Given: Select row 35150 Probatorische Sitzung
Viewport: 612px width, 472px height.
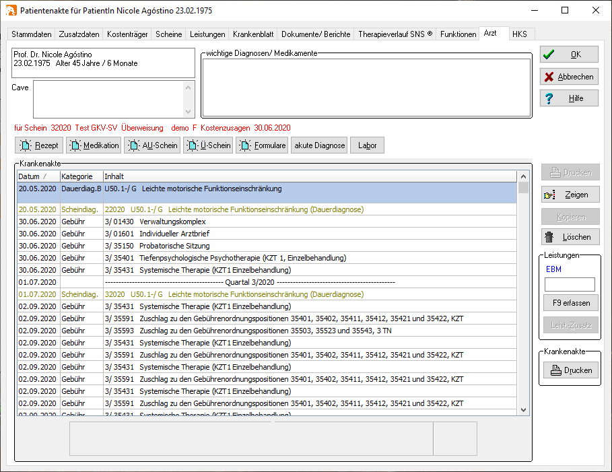Looking at the screenshot, I should pyautogui.click(x=267, y=246).
